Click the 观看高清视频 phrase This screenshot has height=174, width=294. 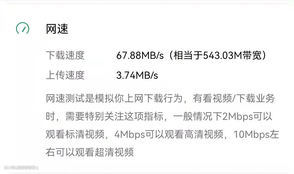[x=194, y=134]
